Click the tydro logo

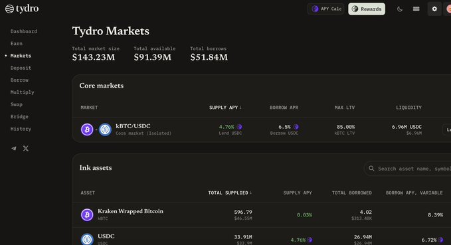tap(22, 9)
